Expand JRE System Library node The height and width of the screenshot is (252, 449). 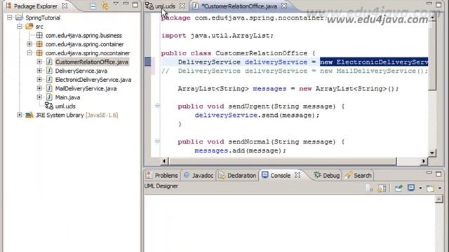coord(20,115)
